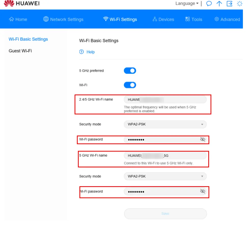Image resolution: width=249 pixels, height=227 pixels.
Task: Go to the Home tab
Action: point(18,19)
